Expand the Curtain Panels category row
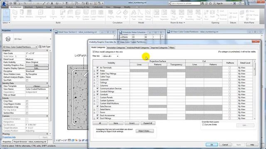The width and height of the screenshot is (266, 149). (x=94, y=98)
